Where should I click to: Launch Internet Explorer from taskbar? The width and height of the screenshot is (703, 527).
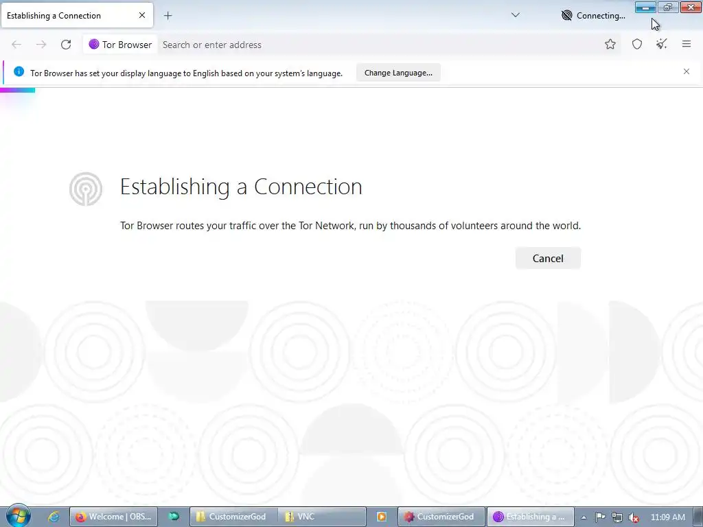point(54,517)
